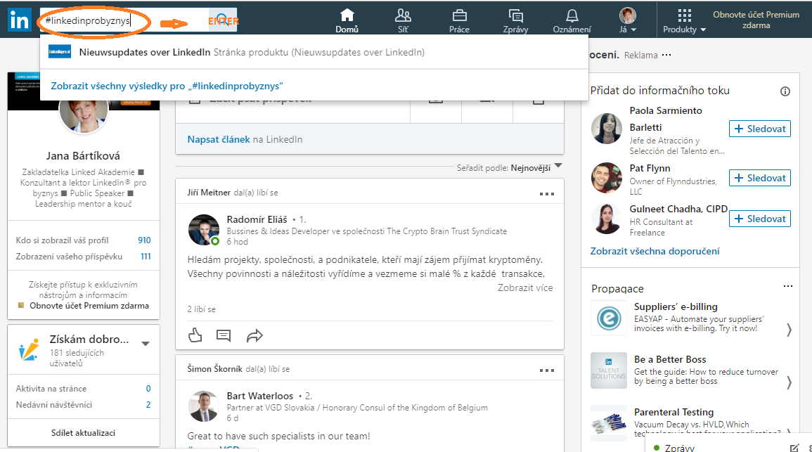Click Obnovte účet Premium zdarma in sidebar

coord(89,306)
